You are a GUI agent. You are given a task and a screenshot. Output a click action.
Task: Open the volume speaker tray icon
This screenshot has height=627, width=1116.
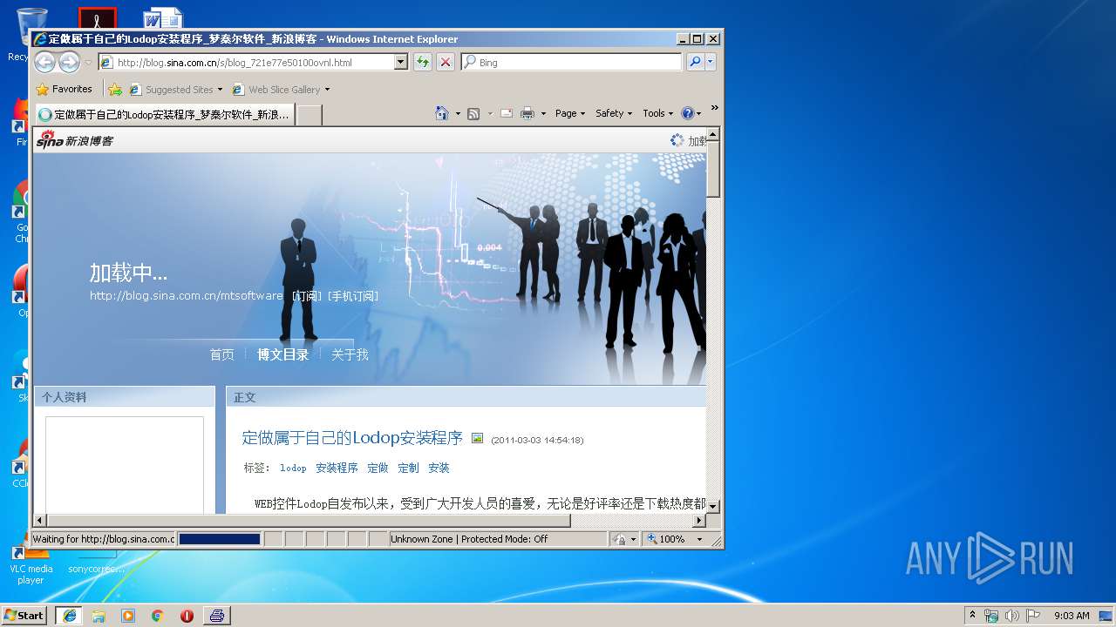point(1012,616)
